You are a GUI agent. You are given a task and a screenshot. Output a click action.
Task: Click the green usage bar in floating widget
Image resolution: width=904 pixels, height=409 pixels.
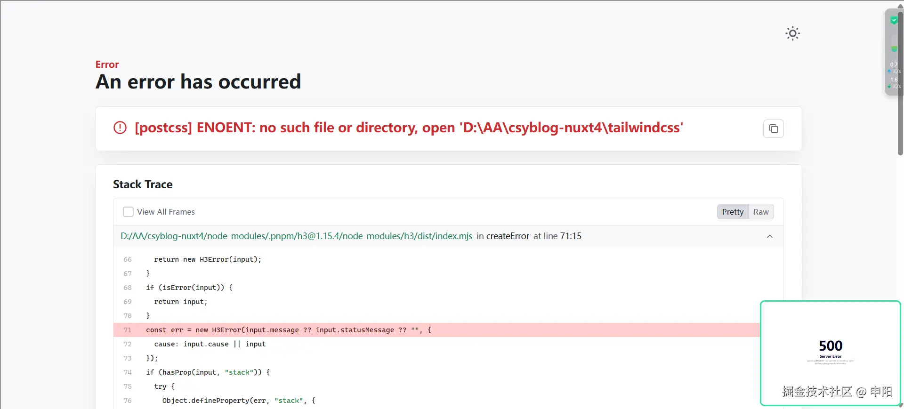[x=894, y=49]
